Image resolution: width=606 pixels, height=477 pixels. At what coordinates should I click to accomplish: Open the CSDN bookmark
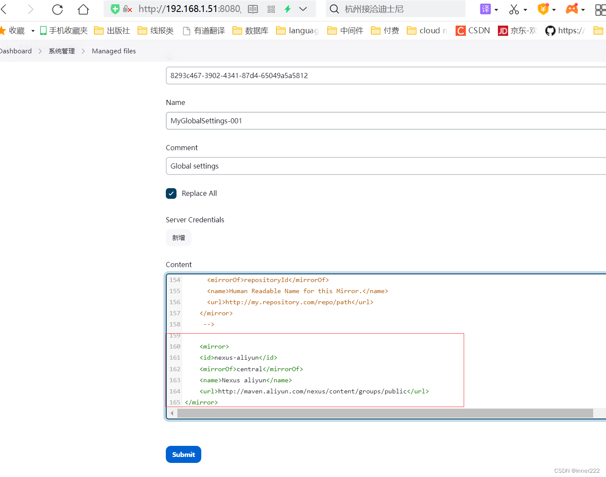(473, 30)
